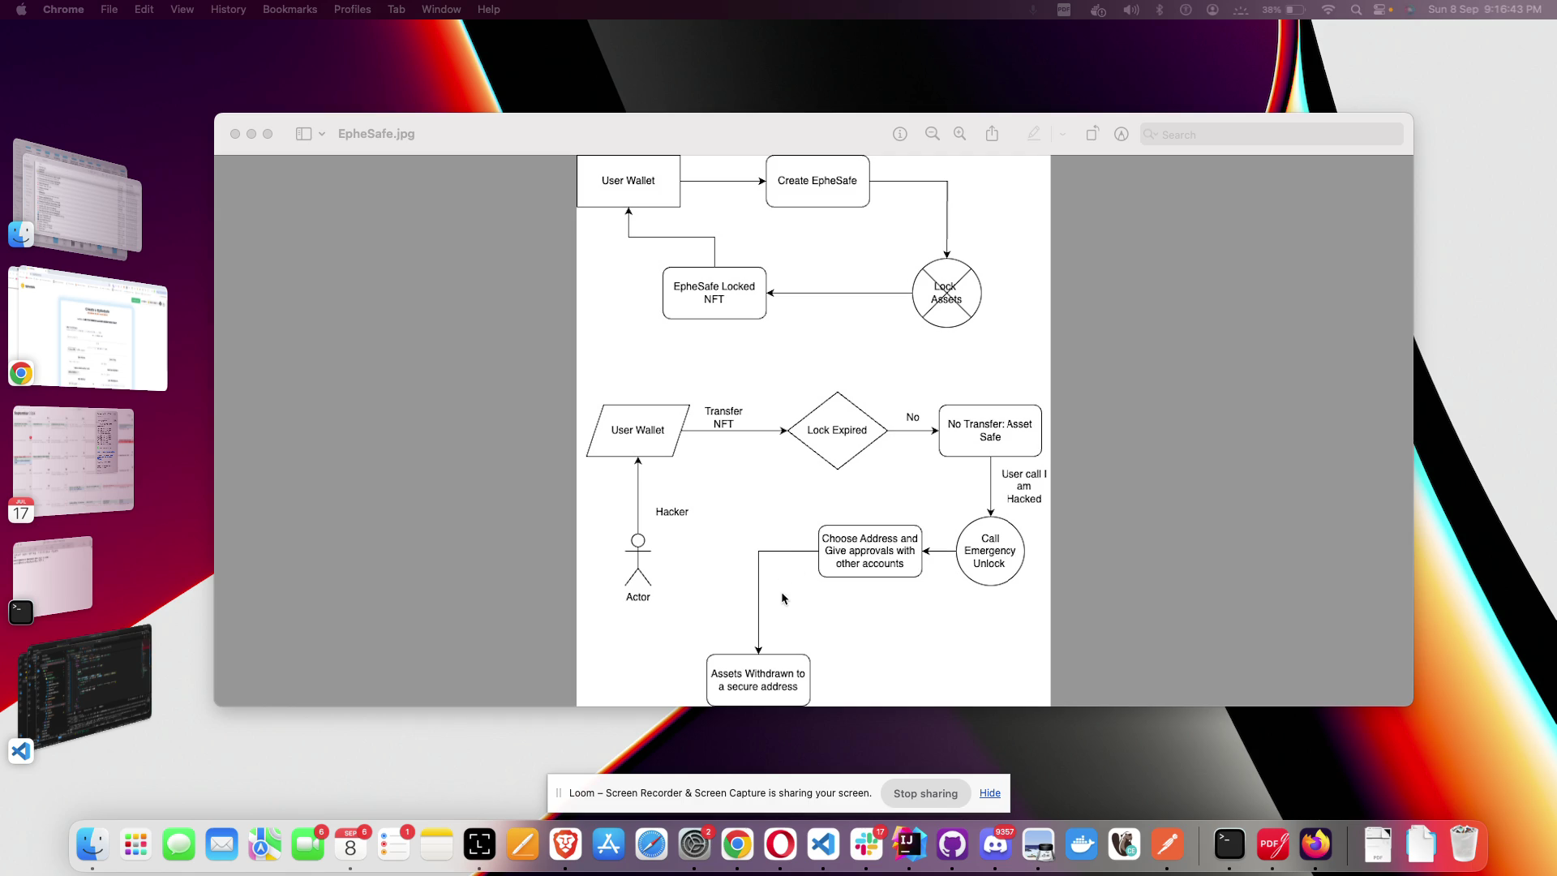Open Safari from the Dock
Viewport: 1557px width, 876px height.
651,844
